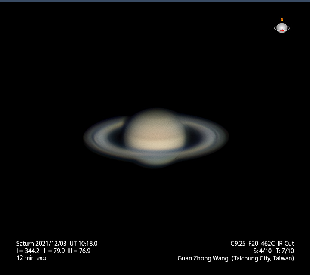This screenshot has height=275, width=310.
Task: Click "Guan.Zhong Wang (Taichung City, Taiwan)" credit
Action: pos(236,258)
